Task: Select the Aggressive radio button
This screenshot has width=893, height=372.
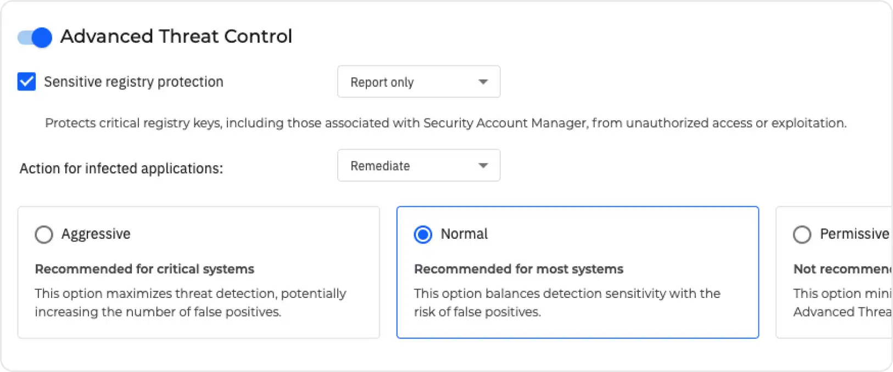Action: (x=44, y=234)
